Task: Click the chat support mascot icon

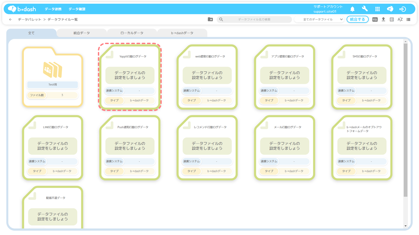Action: tap(390, 9)
